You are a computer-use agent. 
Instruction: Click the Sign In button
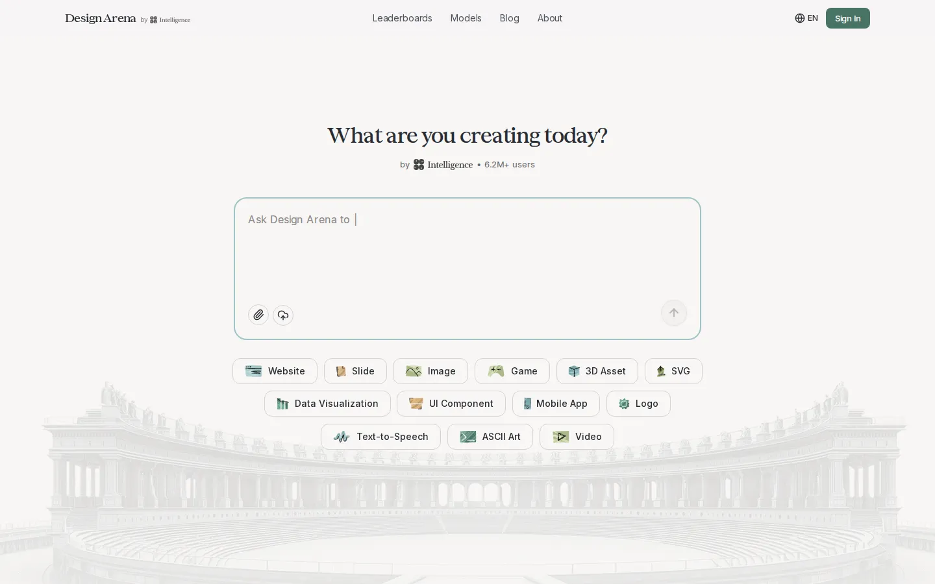[847, 18]
